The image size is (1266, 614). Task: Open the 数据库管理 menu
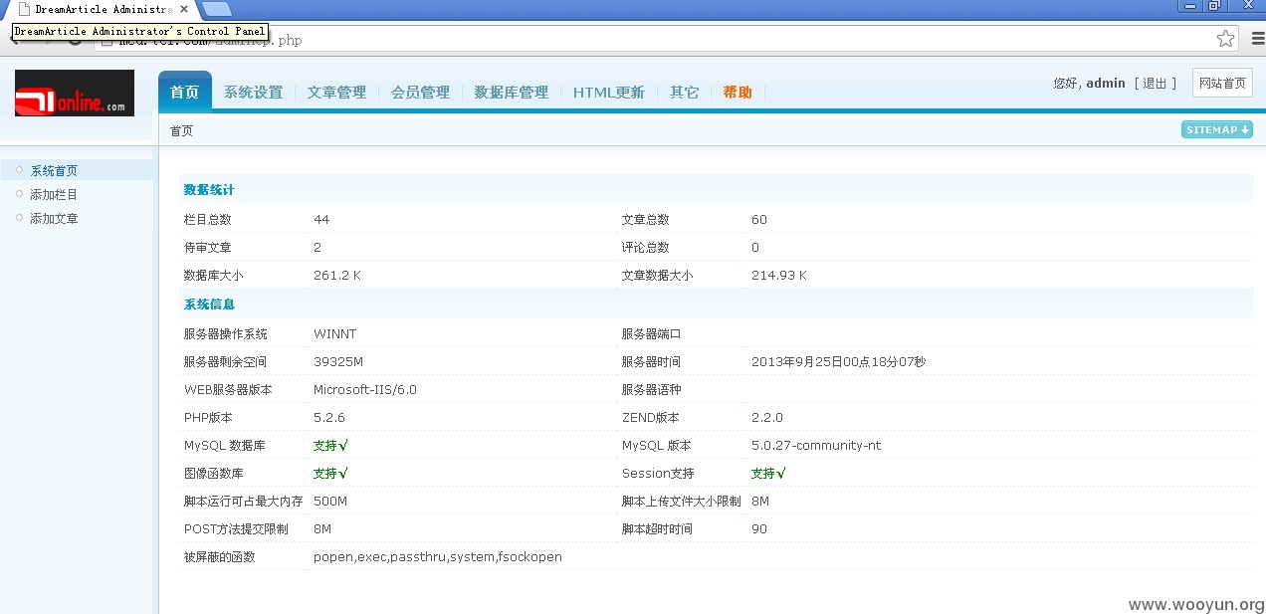click(511, 93)
